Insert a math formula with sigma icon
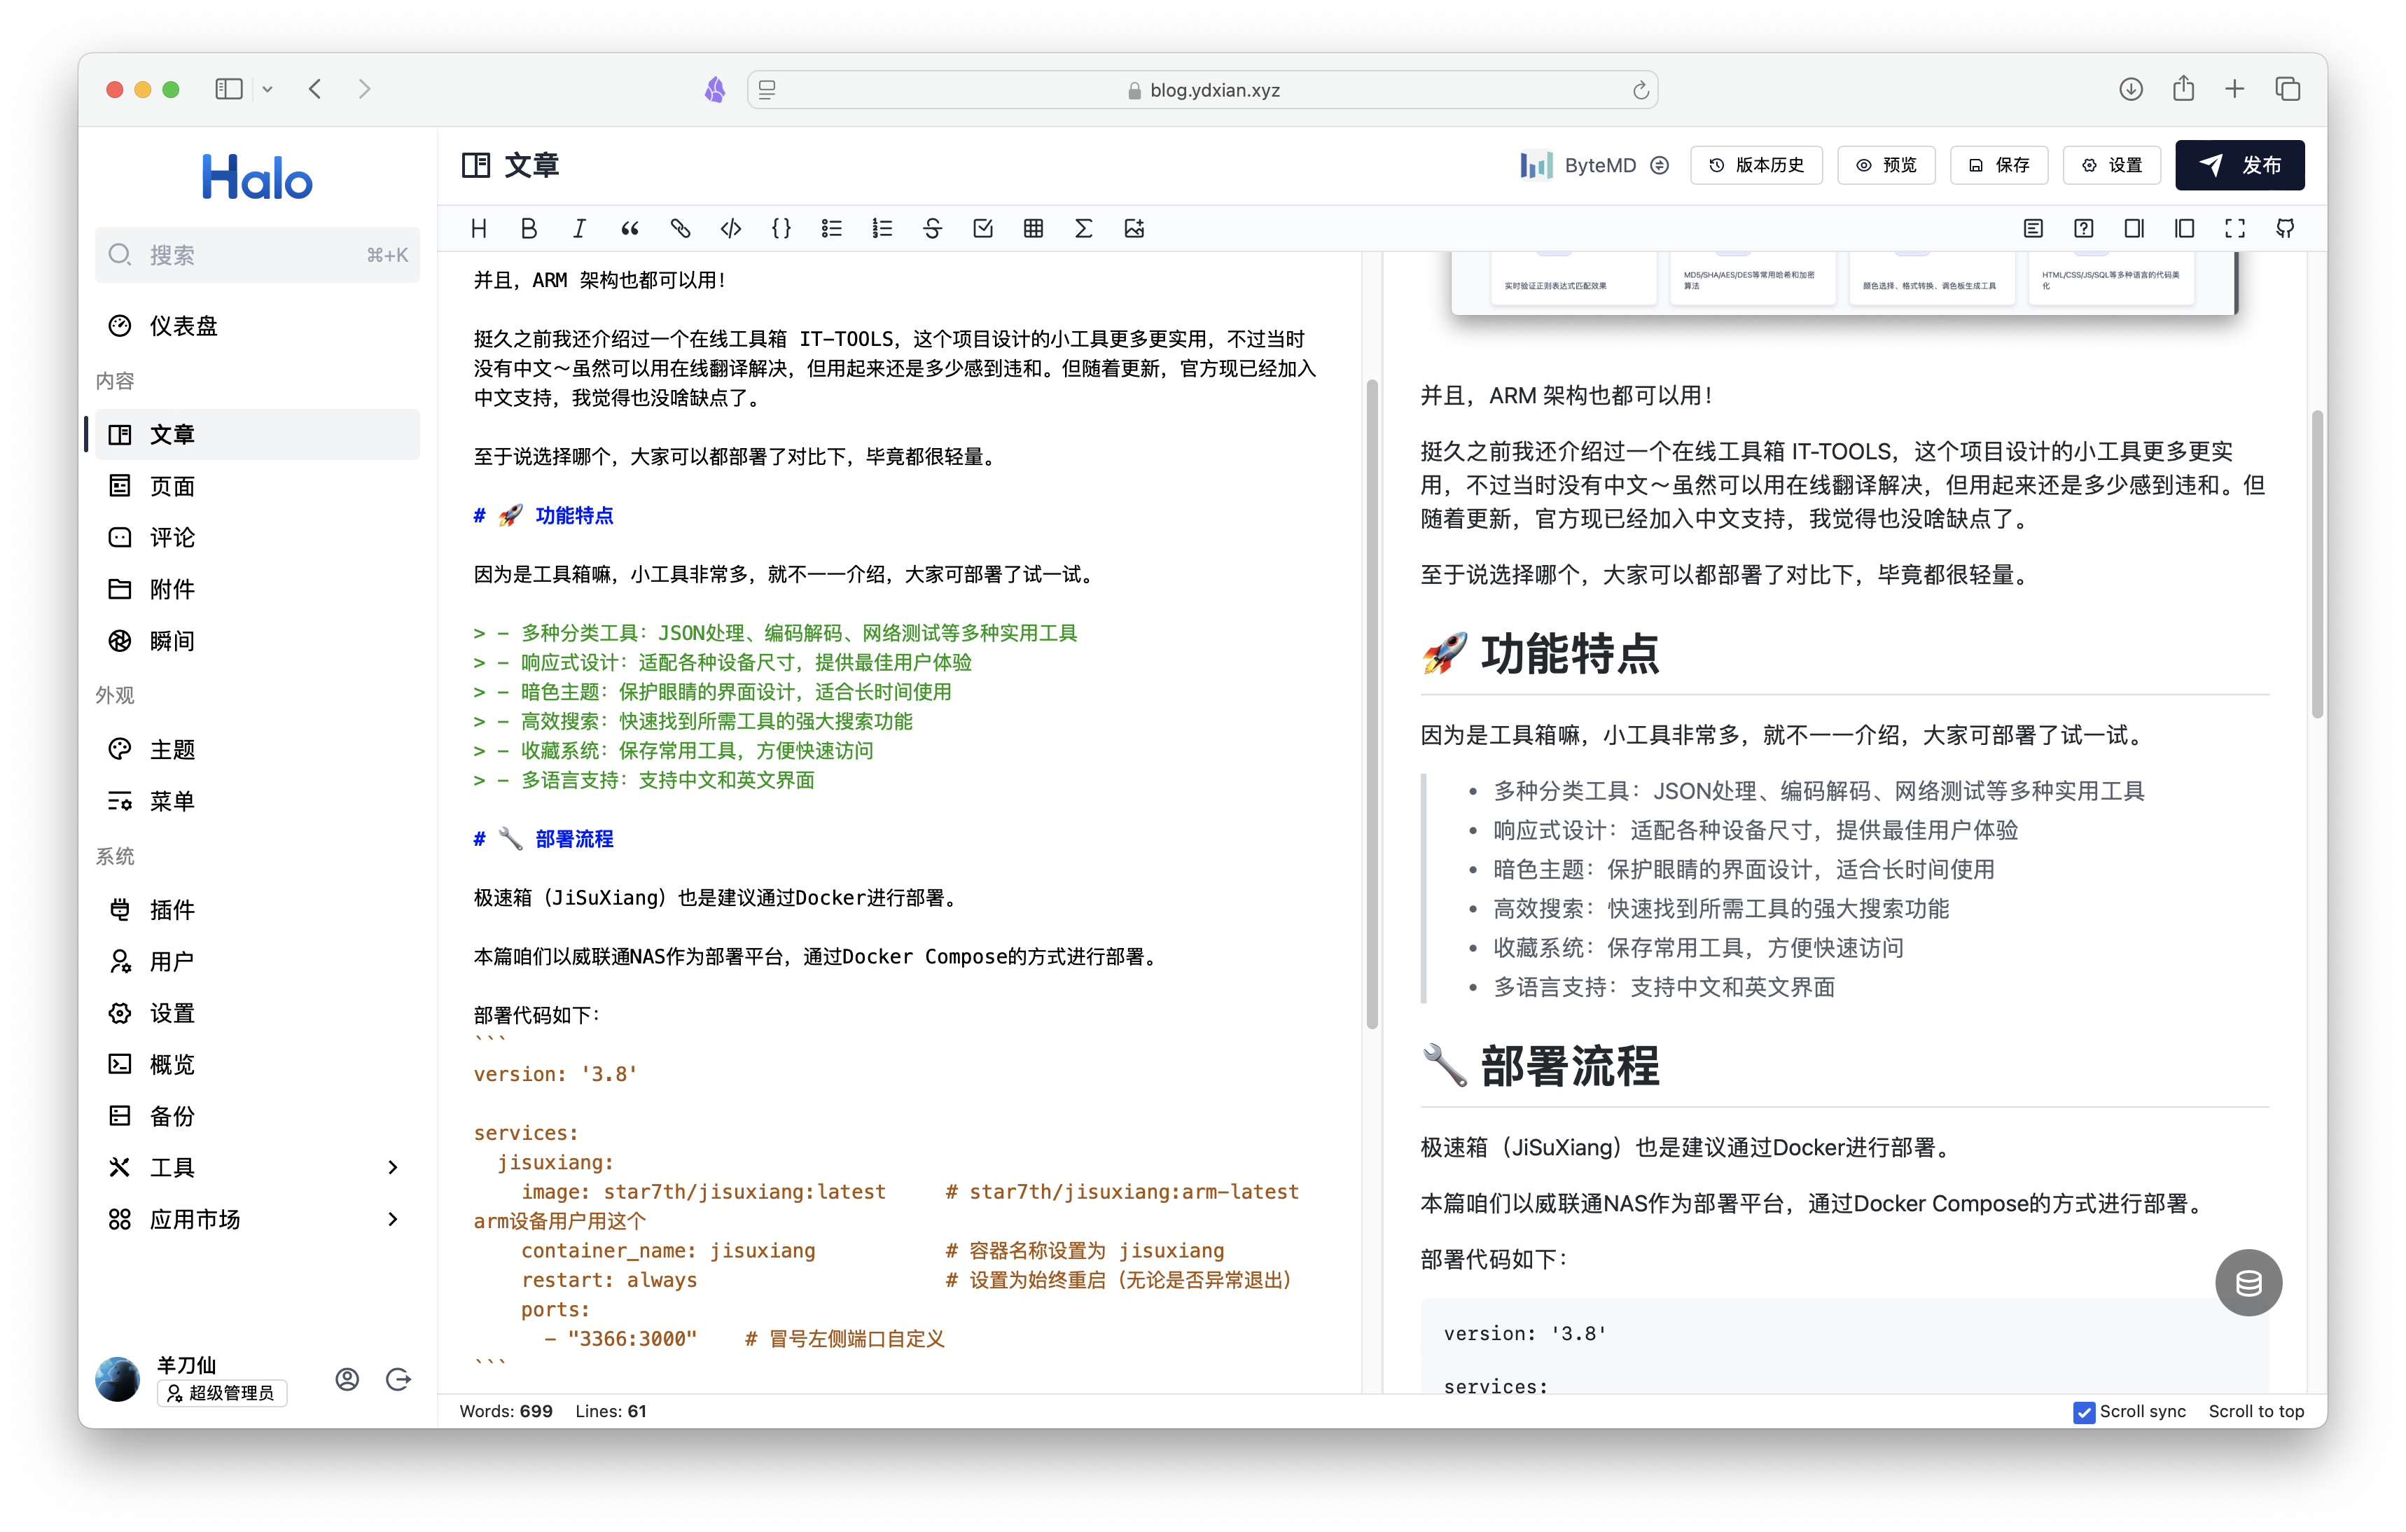 [x=1083, y=229]
